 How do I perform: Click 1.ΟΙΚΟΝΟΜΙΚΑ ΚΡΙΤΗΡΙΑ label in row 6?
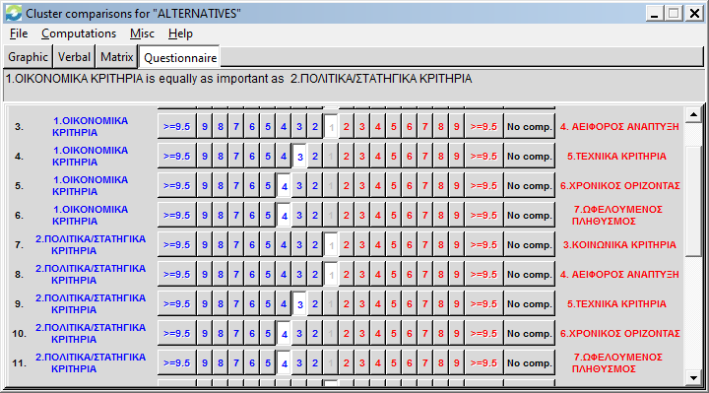point(90,216)
